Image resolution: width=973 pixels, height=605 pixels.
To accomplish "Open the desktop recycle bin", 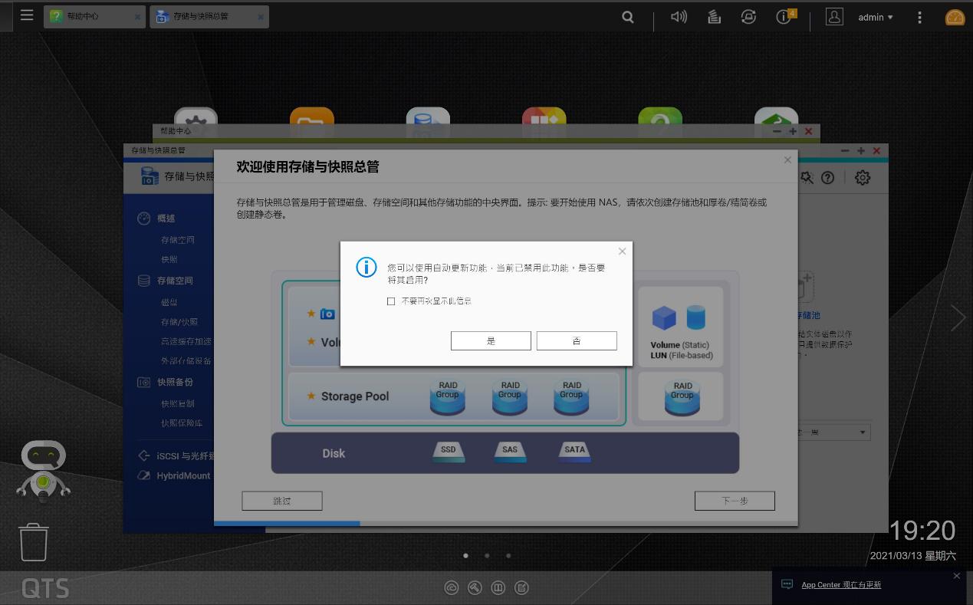I will (x=34, y=541).
